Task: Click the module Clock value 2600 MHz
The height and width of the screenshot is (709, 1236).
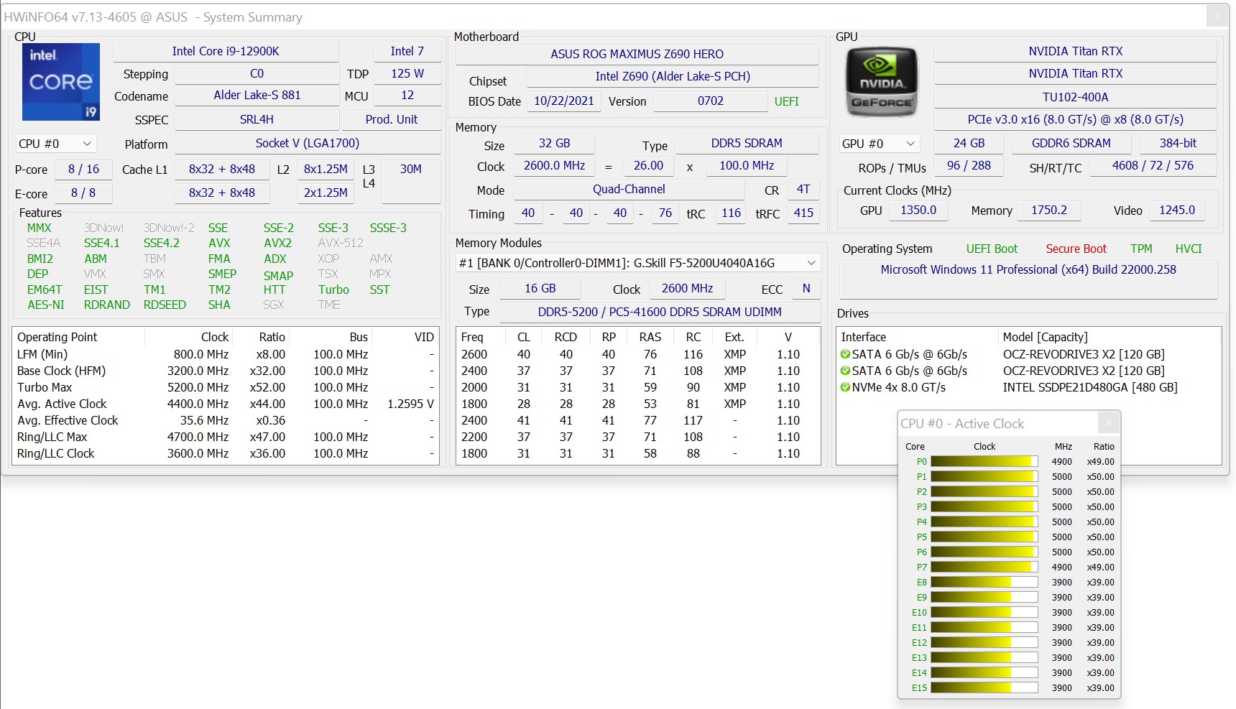Action: [x=688, y=289]
